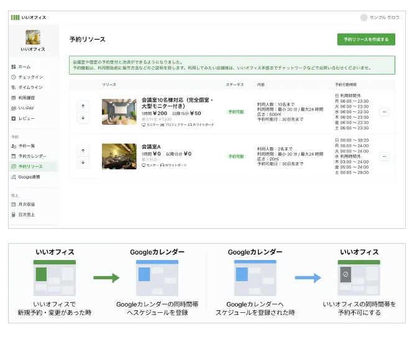Open the サンプル タロウ user avatar
The height and width of the screenshot is (339, 417).
(364, 17)
